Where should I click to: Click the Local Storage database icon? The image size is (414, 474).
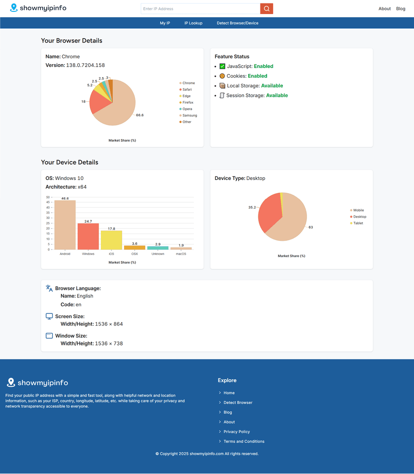(222, 86)
